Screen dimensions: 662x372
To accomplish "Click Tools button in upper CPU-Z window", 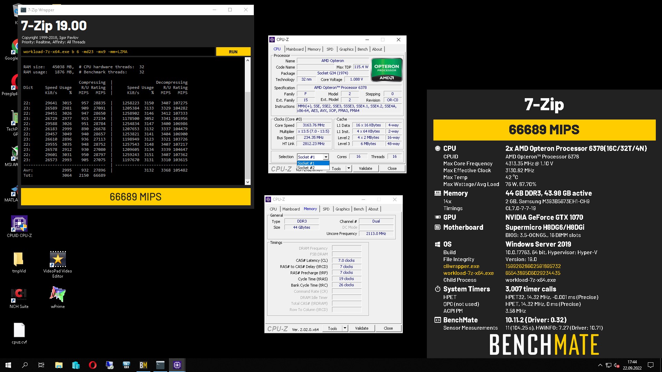I will point(336,168).
